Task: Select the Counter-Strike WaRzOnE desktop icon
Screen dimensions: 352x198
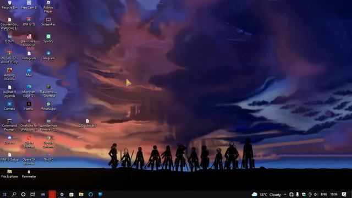Action: (9, 24)
